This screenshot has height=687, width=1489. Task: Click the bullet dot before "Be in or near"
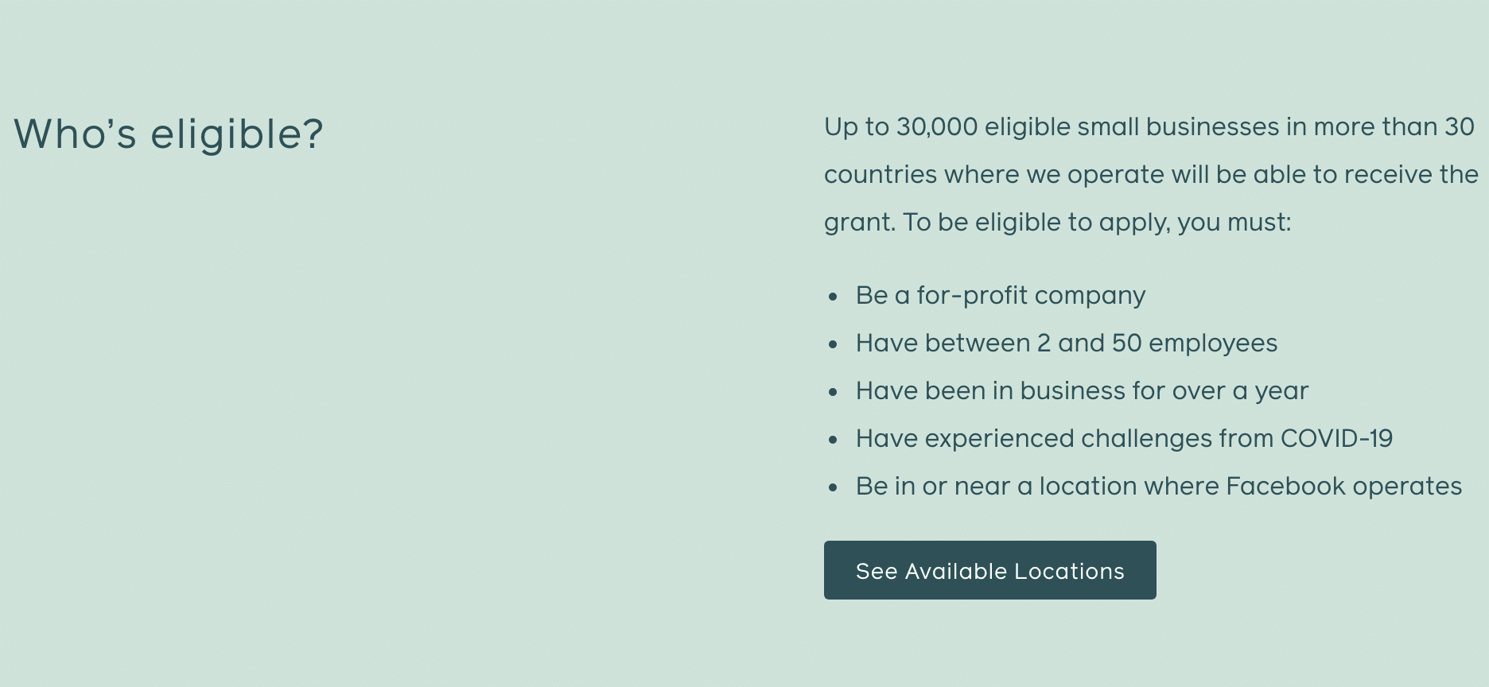point(833,488)
